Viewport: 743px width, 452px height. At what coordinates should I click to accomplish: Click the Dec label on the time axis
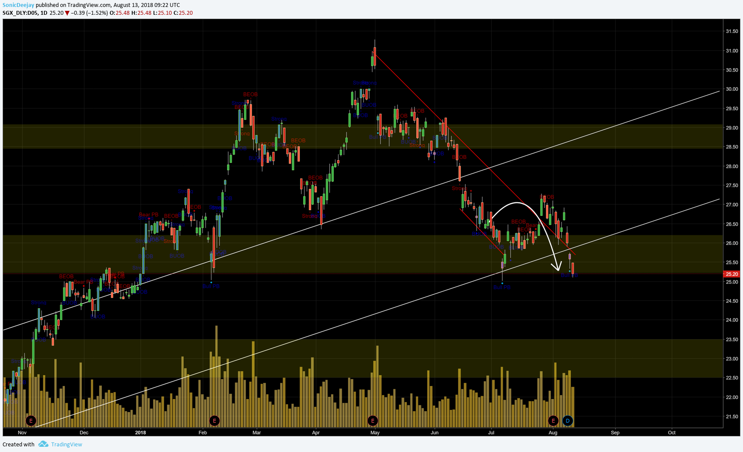(x=84, y=432)
